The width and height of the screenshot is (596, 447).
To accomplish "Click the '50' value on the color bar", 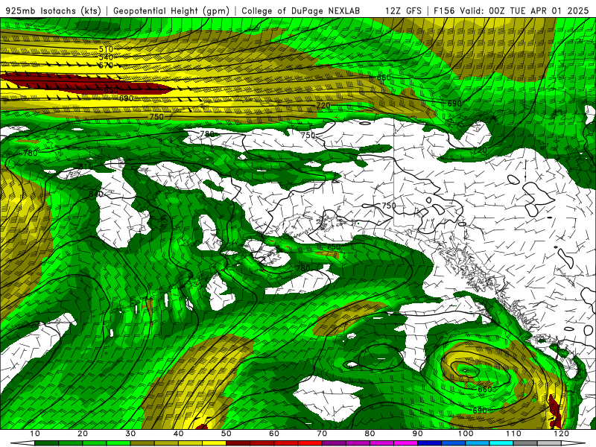I will click(226, 434).
